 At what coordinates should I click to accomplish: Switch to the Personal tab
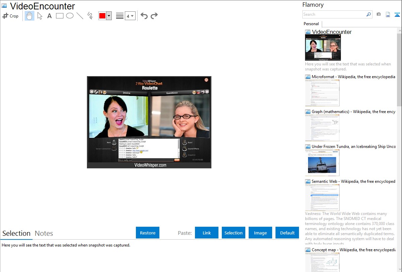pyautogui.click(x=311, y=24)
